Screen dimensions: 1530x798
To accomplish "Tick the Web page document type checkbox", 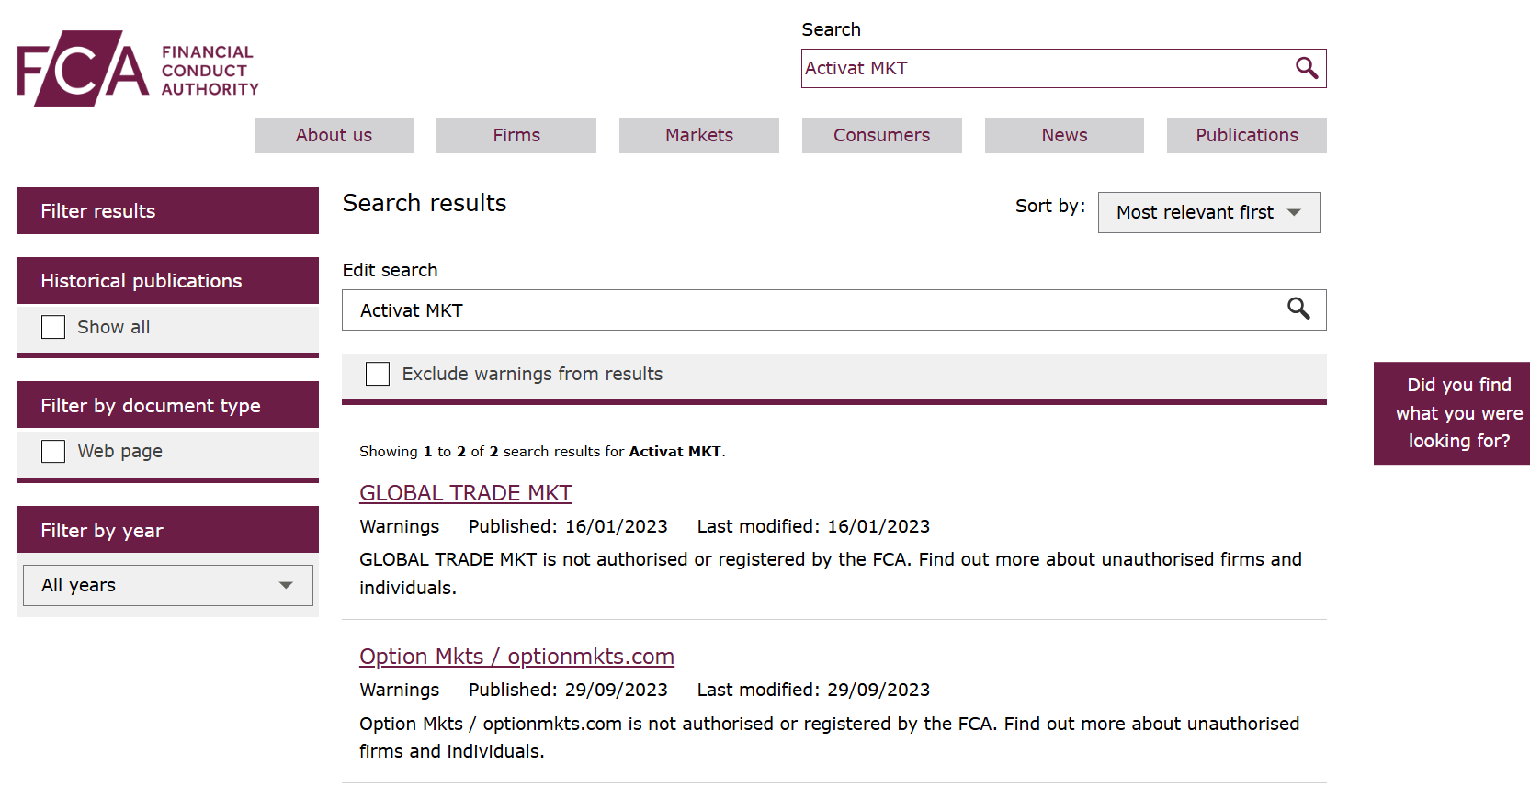I will tap(53, 451).
